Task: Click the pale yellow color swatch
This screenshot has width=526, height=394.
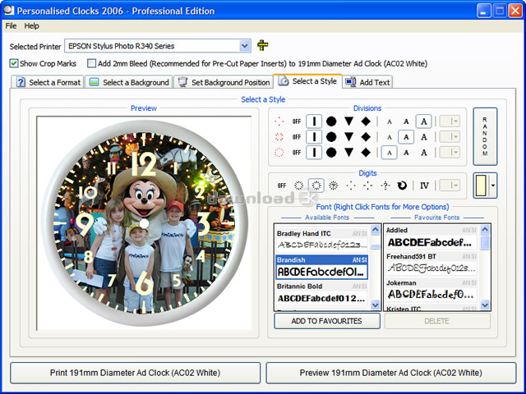Action: 480,186
